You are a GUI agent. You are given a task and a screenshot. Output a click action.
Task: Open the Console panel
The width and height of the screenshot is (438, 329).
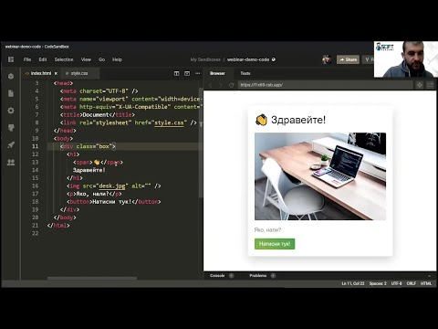click(217, 276)
